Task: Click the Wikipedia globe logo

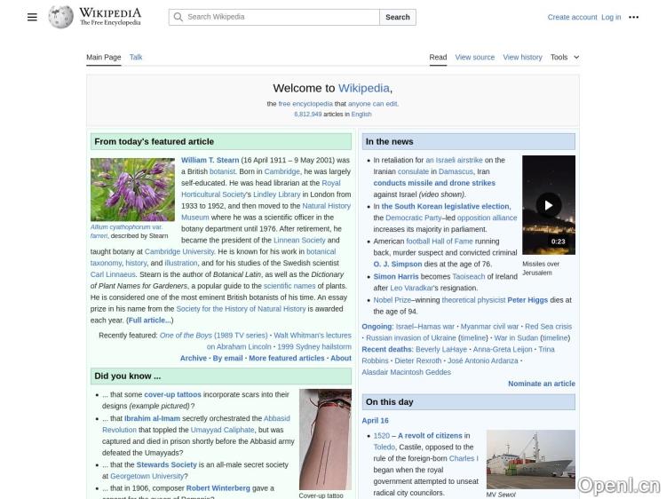Action: click(x=60, y=17)
